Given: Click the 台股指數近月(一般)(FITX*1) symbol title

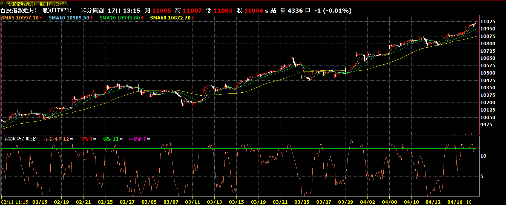Looking at the screenshot, I should click(x=36, y=10).
